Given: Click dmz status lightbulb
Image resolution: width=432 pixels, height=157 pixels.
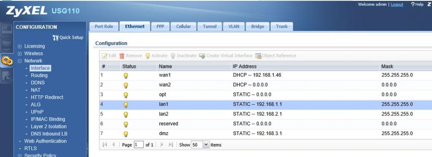Looking at the screenshot, I should tap(126, 134).
